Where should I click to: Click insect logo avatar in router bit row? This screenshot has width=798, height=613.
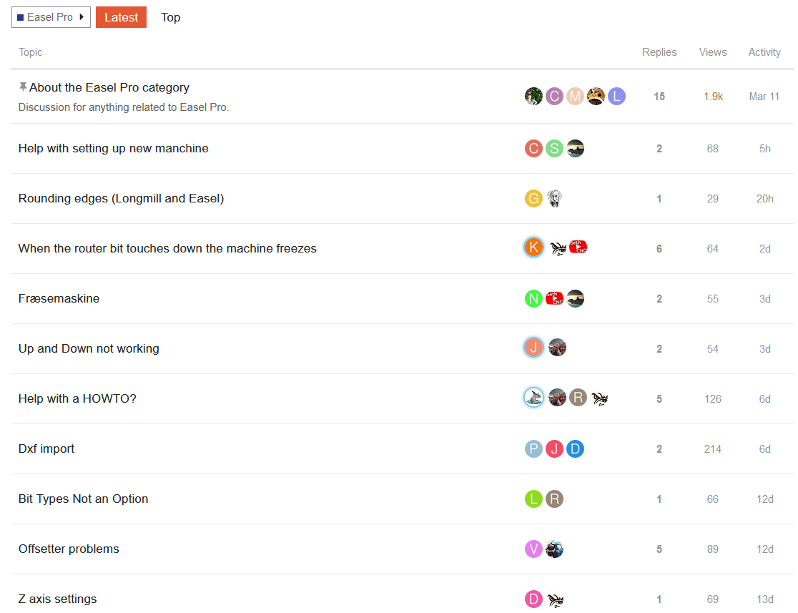tap(558, 248)
